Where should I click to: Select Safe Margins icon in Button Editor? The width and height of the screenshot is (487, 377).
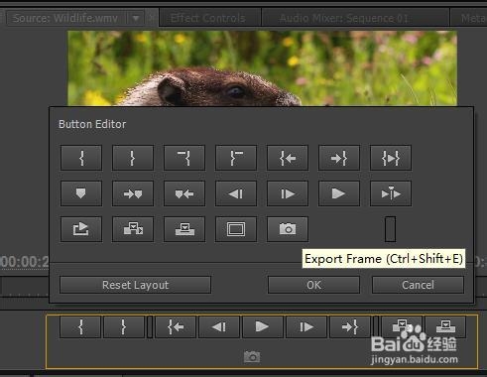pos(236,229)
